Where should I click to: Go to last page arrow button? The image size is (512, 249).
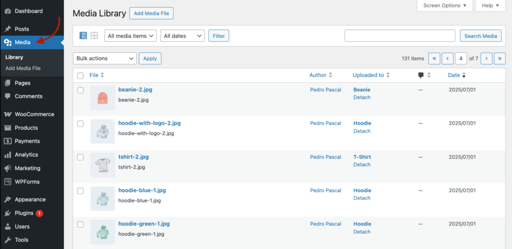coord(500,59)
